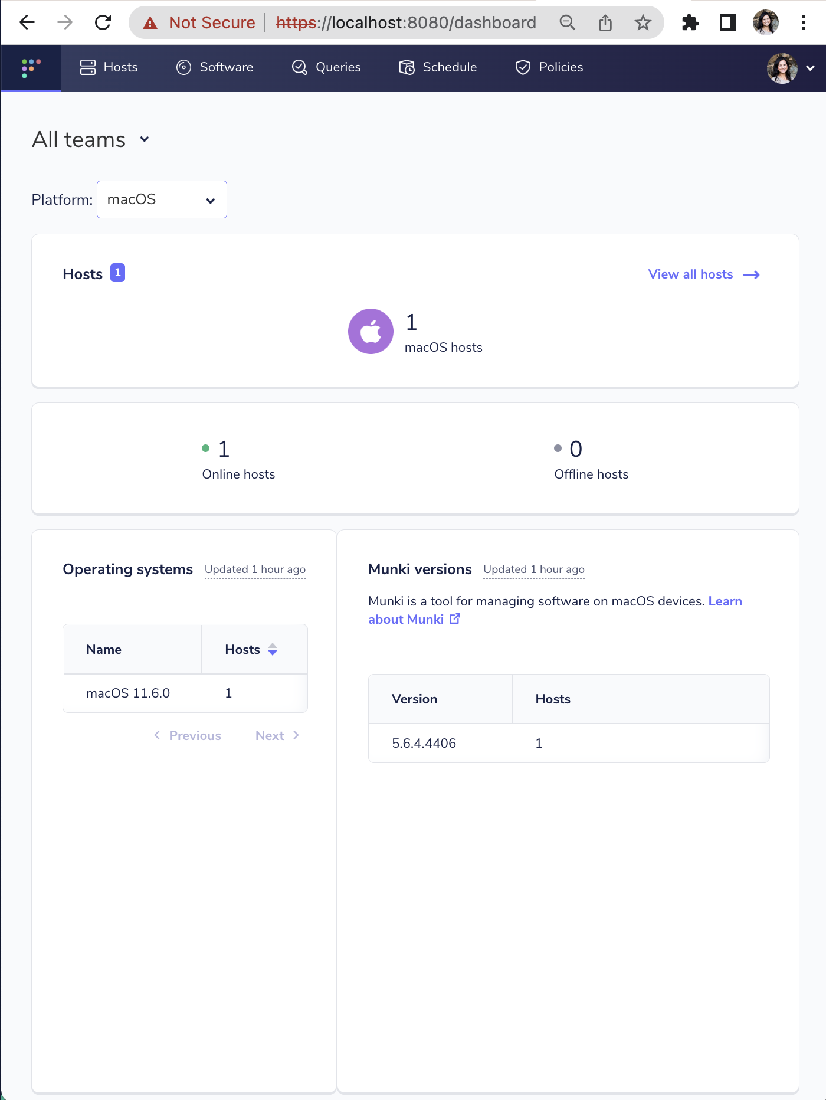826x1100 pixels.
Task: Click Operating systems Updated 1 hour ago
Action: click(255, 569)
